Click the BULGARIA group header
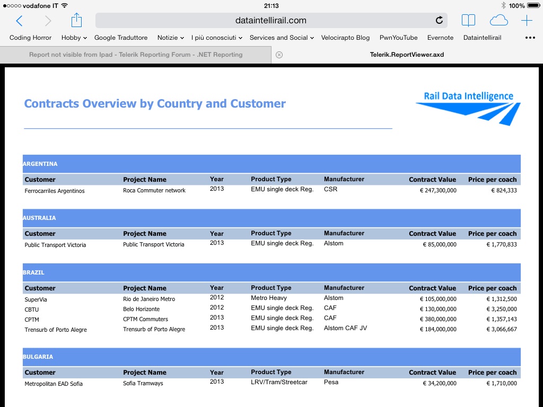 (x=271, y=357)
